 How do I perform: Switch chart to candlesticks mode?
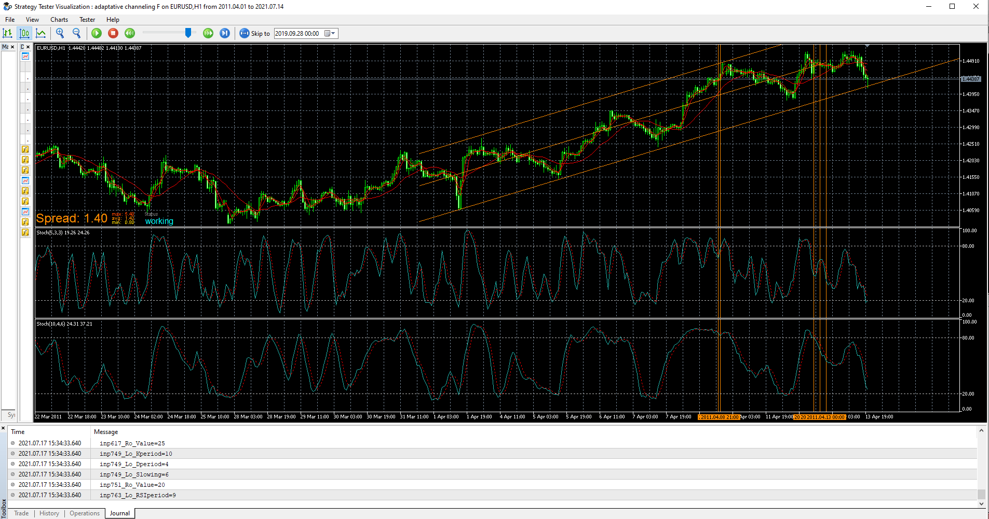pos(24,33)
